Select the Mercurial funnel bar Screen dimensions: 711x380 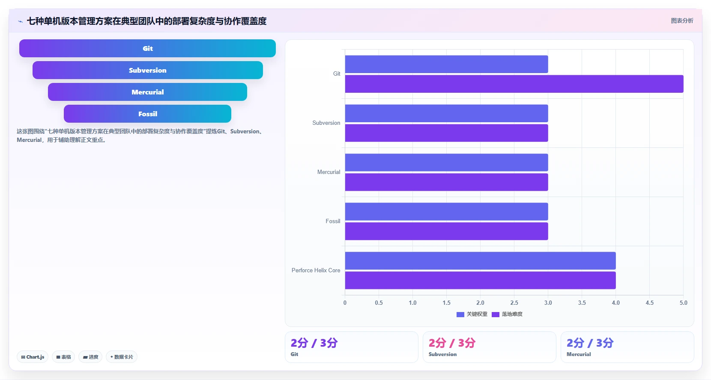tap(147, 92)
